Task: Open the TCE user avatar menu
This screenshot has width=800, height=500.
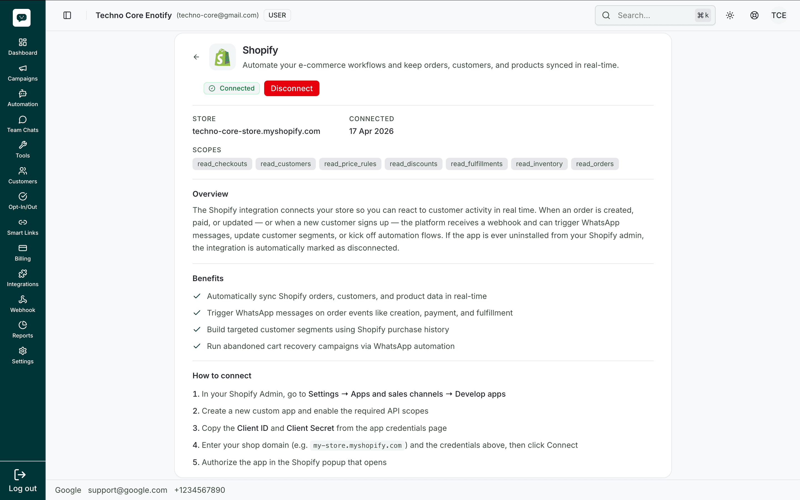Action: point(779,15)
